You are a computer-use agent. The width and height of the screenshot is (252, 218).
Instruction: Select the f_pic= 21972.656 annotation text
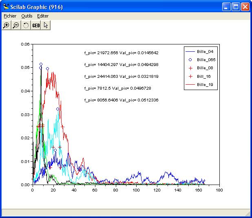[x=122, y=53]
